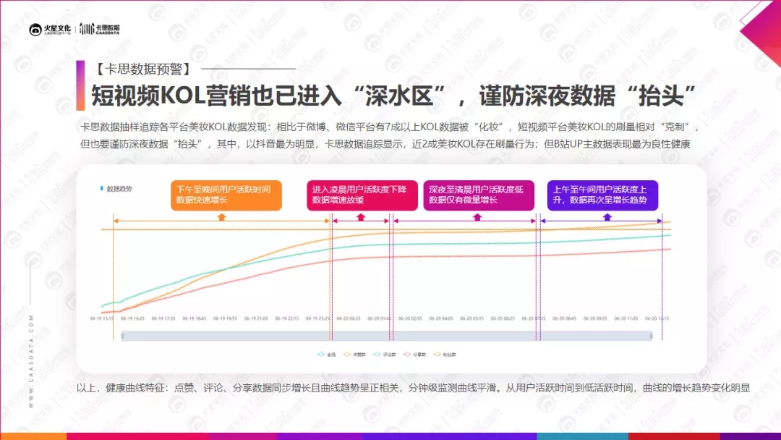Click the red up arrow under the second callout
The image size is (781, 440).
click(361, 217)
